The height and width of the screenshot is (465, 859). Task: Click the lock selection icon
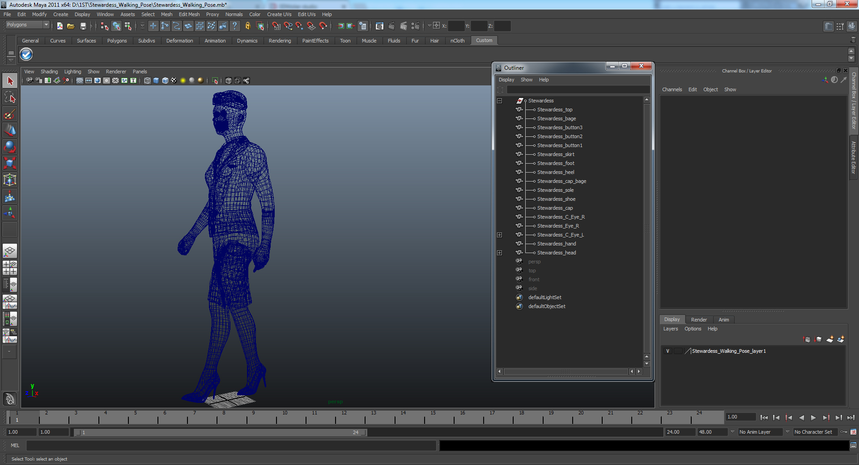click(247, 26)
